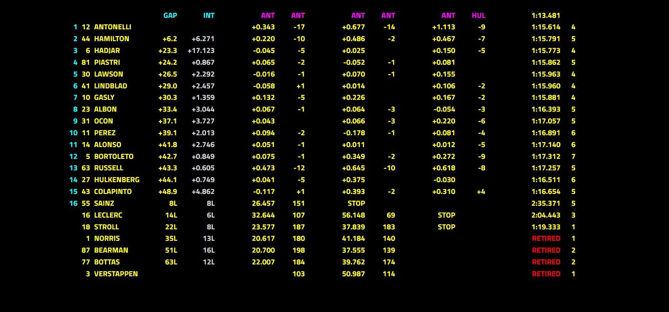
Task: Click the GASLY driver name
Action: tap(104, 97)
